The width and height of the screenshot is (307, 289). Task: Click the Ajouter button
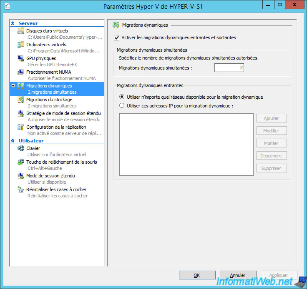click(272, 118)
